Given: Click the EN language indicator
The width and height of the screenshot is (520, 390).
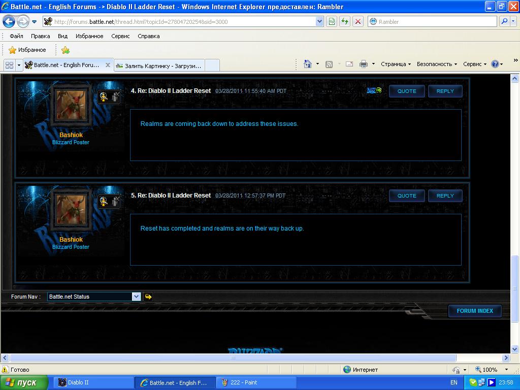Looking at the screenshot, I should pyautogui.click(x=454, y=382).
